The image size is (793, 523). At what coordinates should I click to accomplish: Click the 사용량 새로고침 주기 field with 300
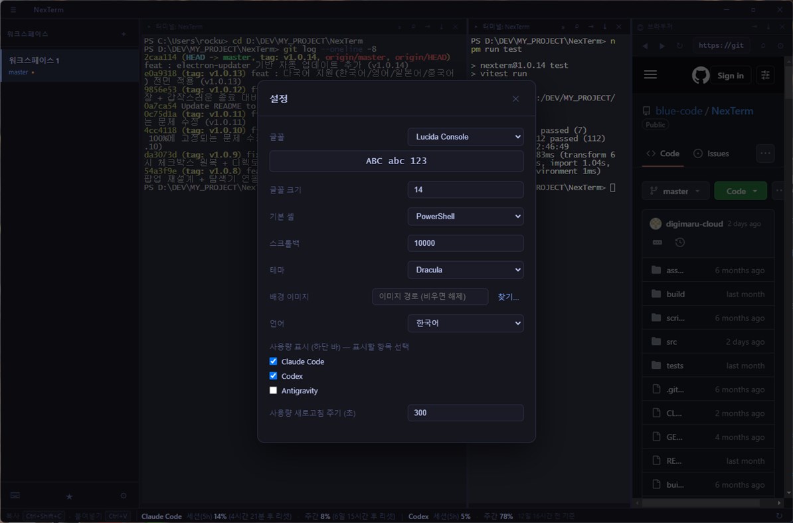(x=466, y=413)
